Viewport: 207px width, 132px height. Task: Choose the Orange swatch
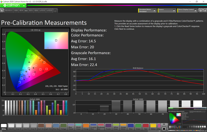[86, 127]
